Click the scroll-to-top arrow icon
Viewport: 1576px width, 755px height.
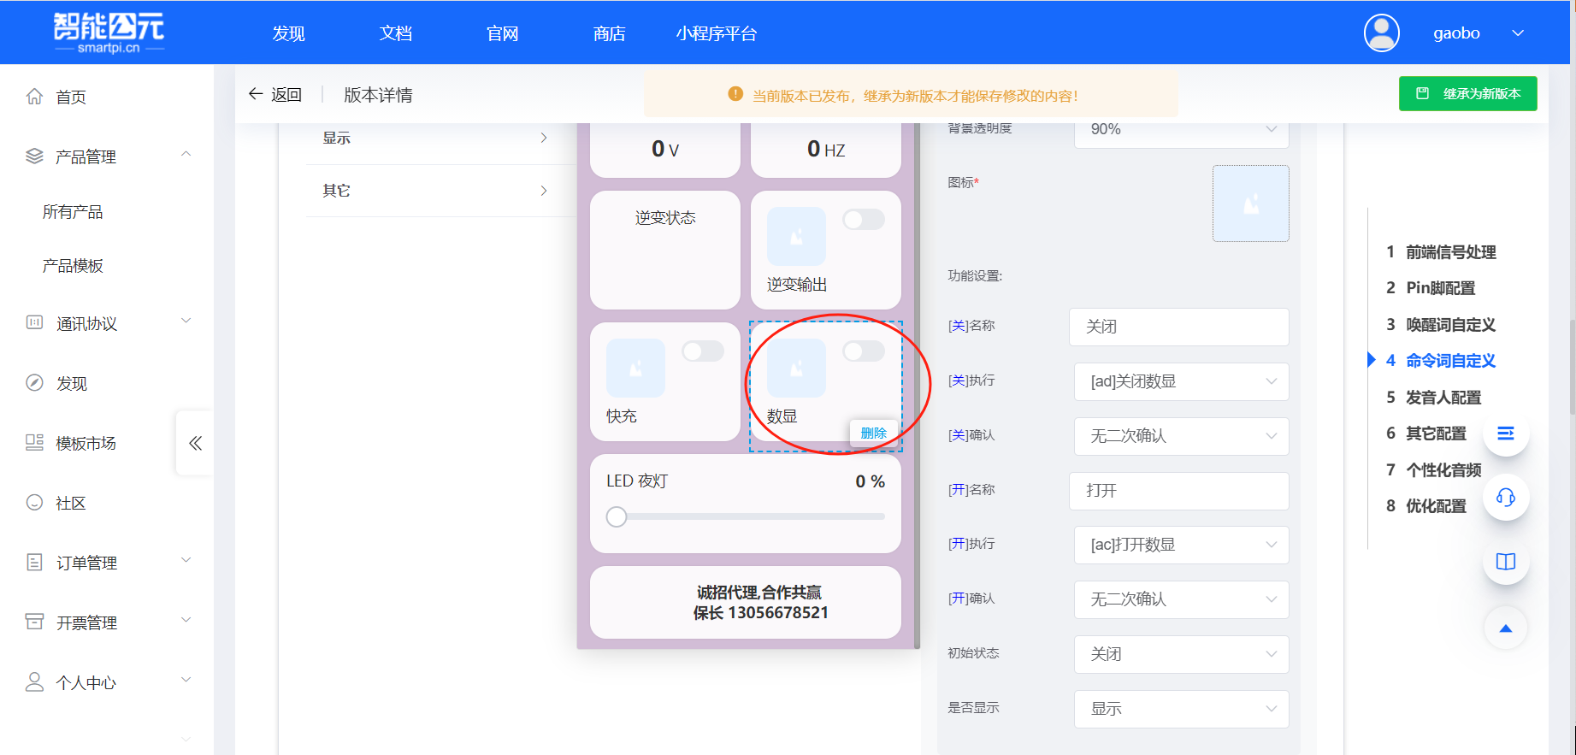pyautogui.click(x=1506, y=628)
